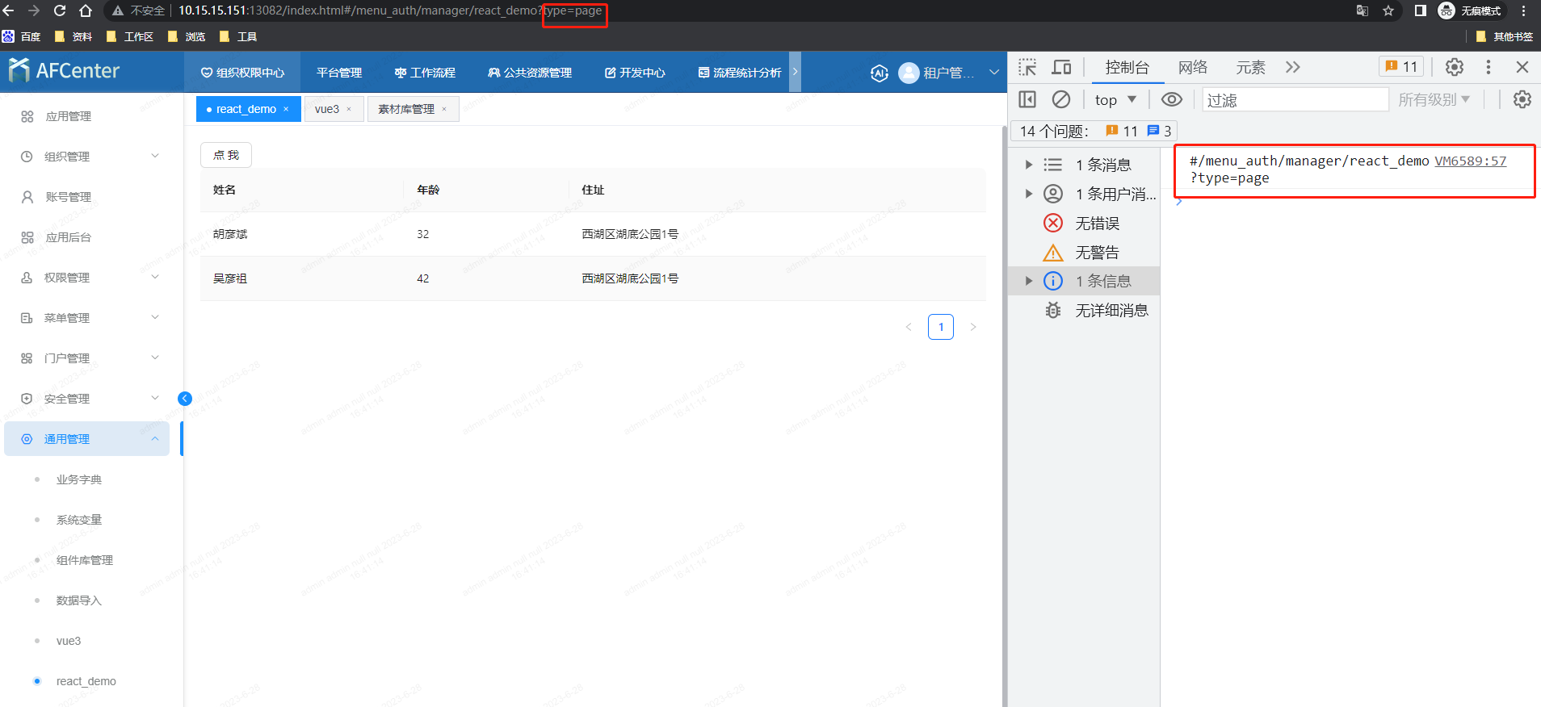Toggle the device toolbar icon

click(x=1061, y=67)
